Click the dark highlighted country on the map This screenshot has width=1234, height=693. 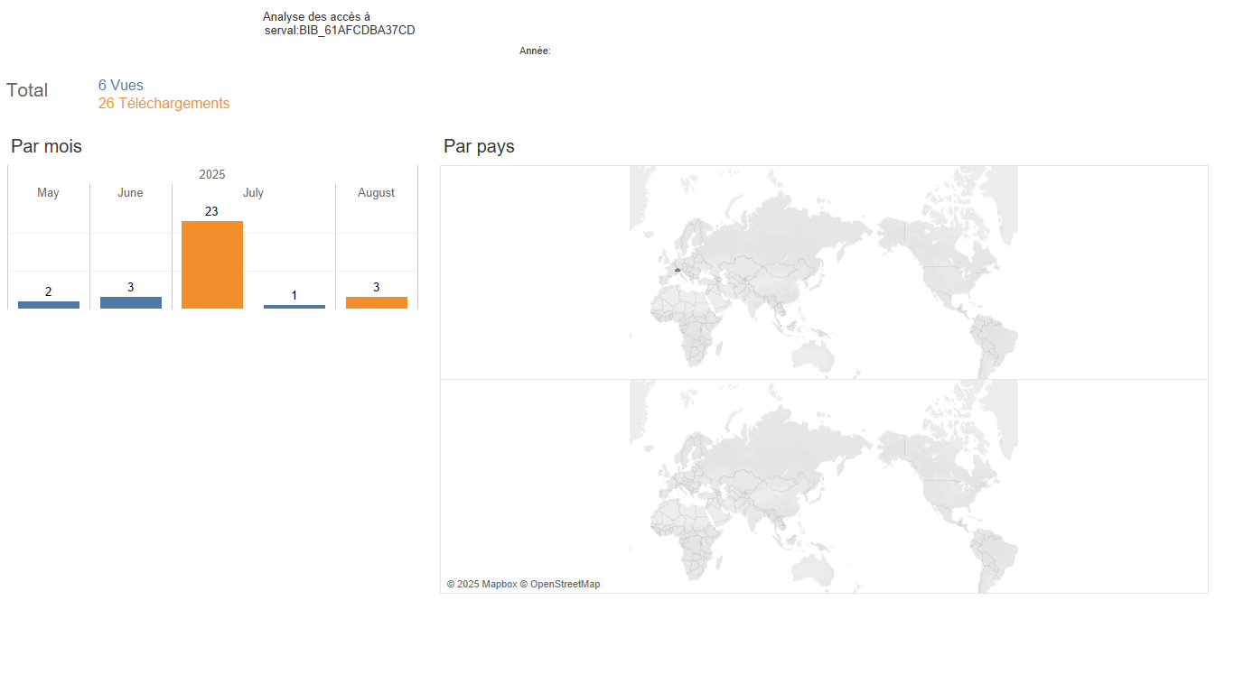[x=677, y=270]
